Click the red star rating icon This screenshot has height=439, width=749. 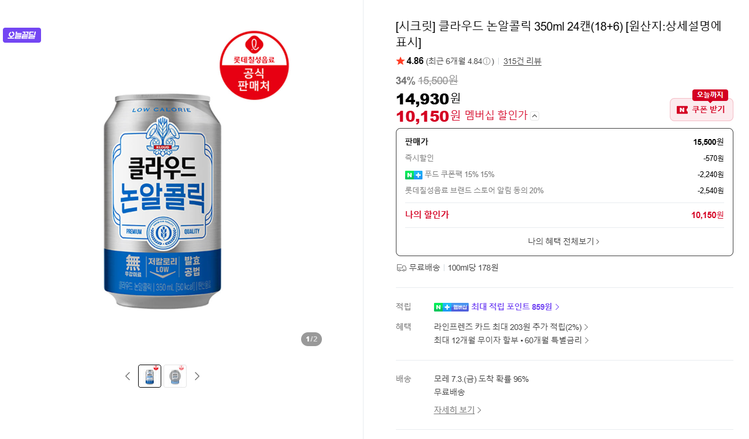click(400, 61)
